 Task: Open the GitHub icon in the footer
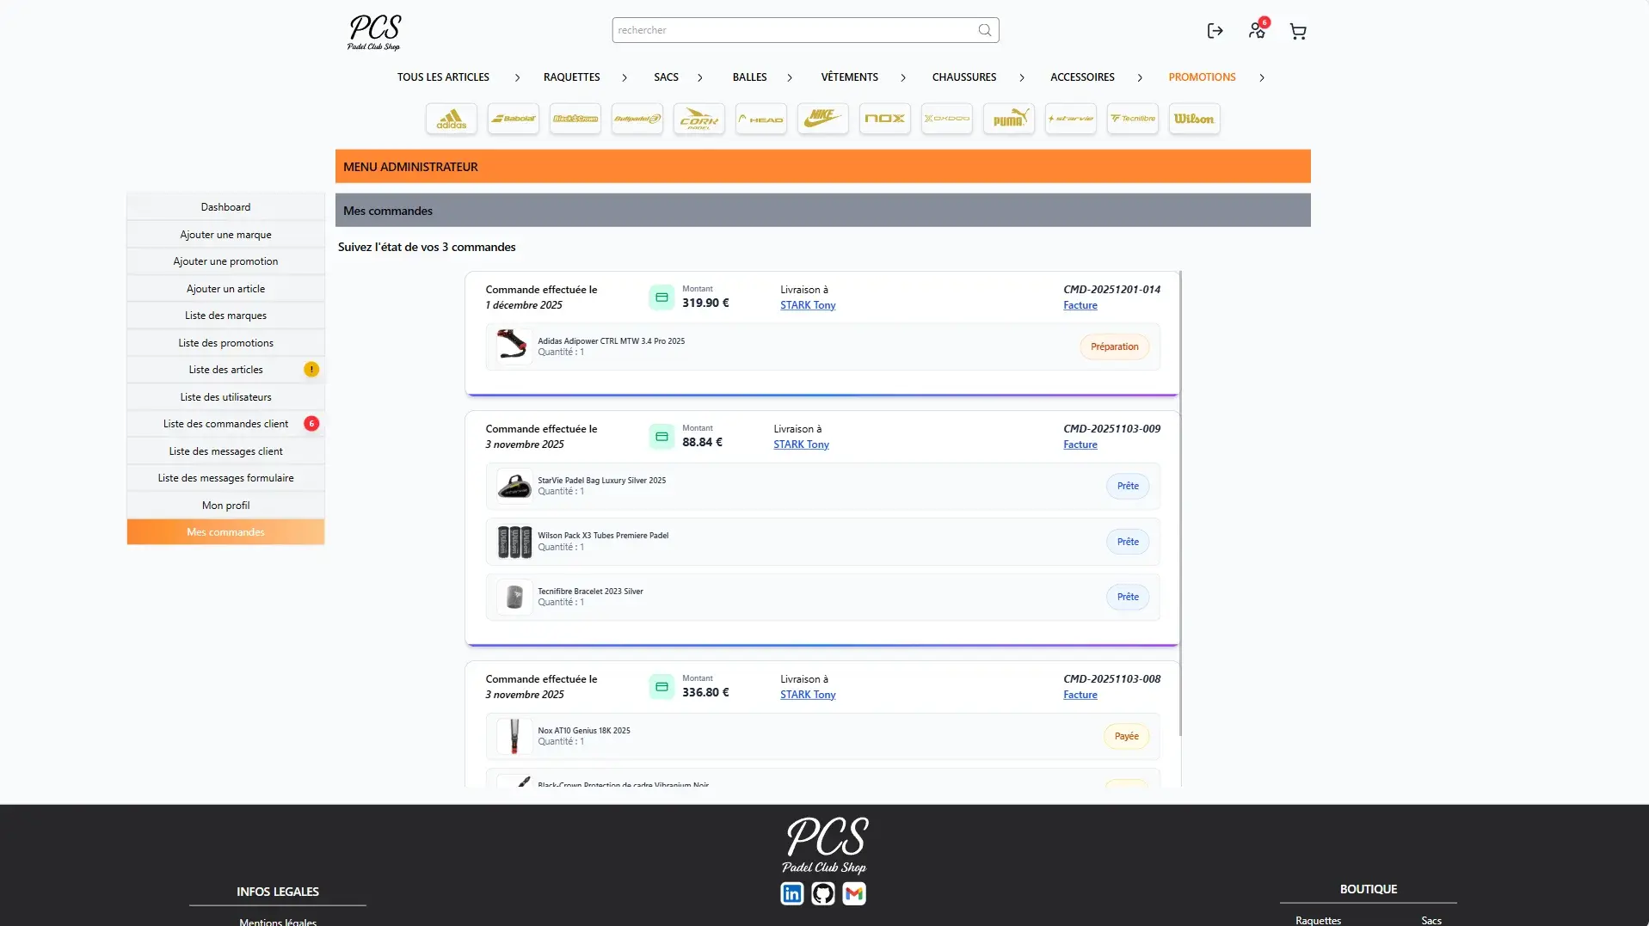coord(823,894)
